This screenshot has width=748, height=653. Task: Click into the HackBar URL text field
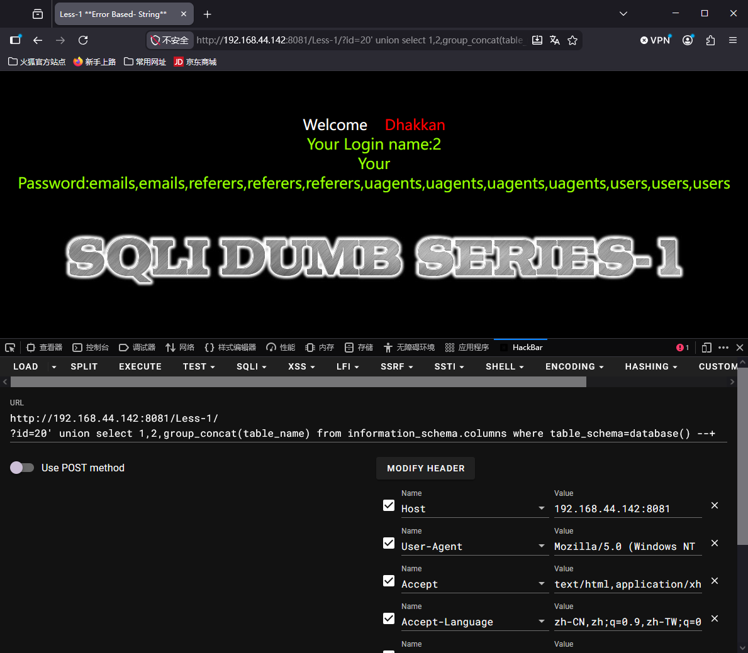click(368, 425)
